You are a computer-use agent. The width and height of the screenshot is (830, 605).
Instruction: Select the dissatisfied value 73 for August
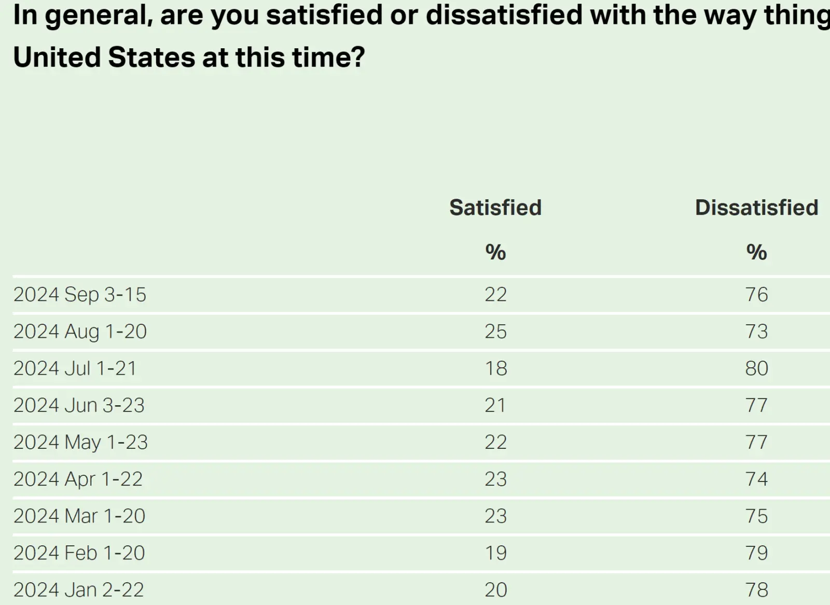click(756, 332)
